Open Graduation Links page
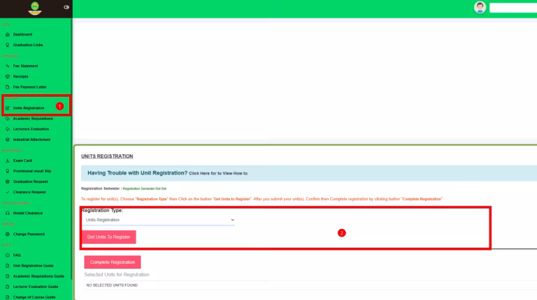This screenshot has width=537, height=300. pos(28,45)
